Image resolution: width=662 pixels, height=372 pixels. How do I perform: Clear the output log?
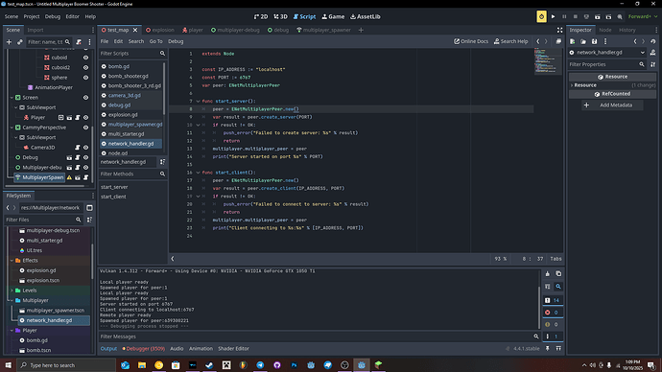point(548,274)
